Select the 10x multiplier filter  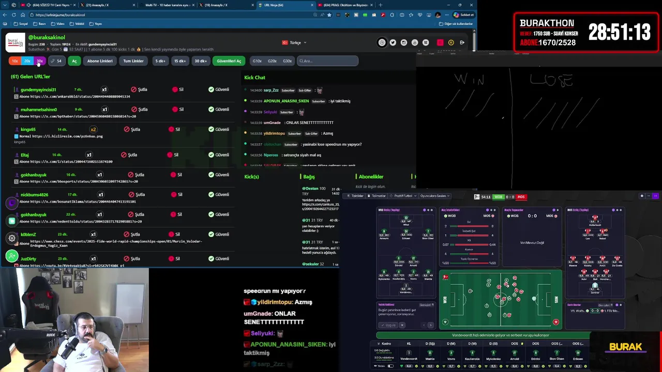point(15,61)
